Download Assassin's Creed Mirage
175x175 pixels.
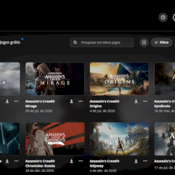point(71,101)
